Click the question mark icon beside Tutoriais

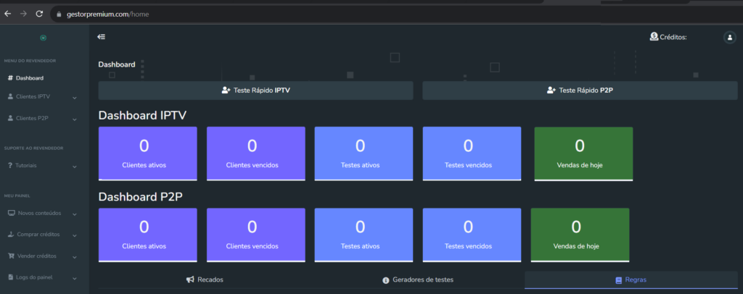(x=10, y=165)
